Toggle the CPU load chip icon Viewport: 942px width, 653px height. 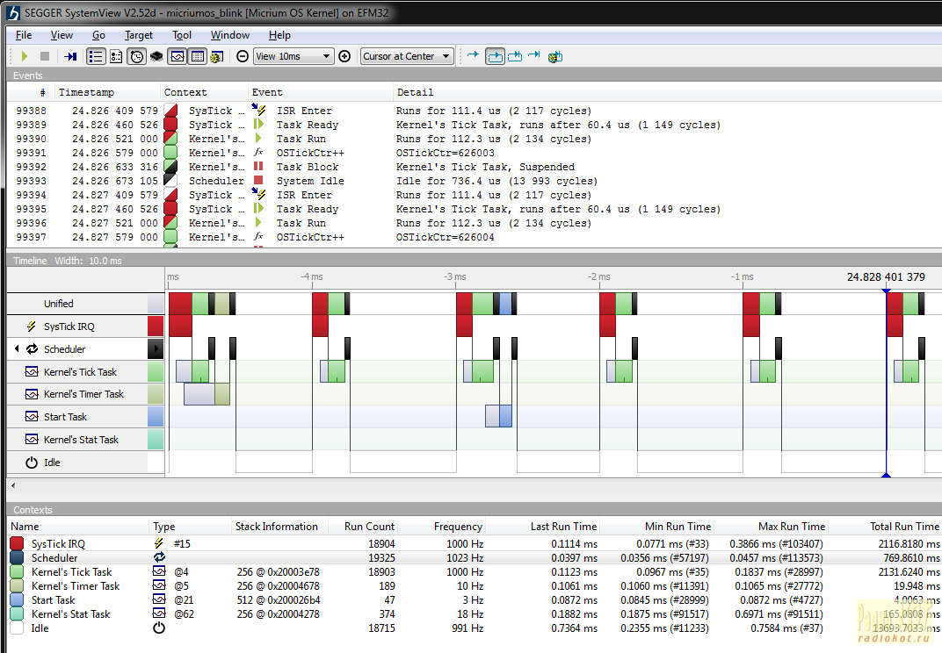click(x=156, y=56)
